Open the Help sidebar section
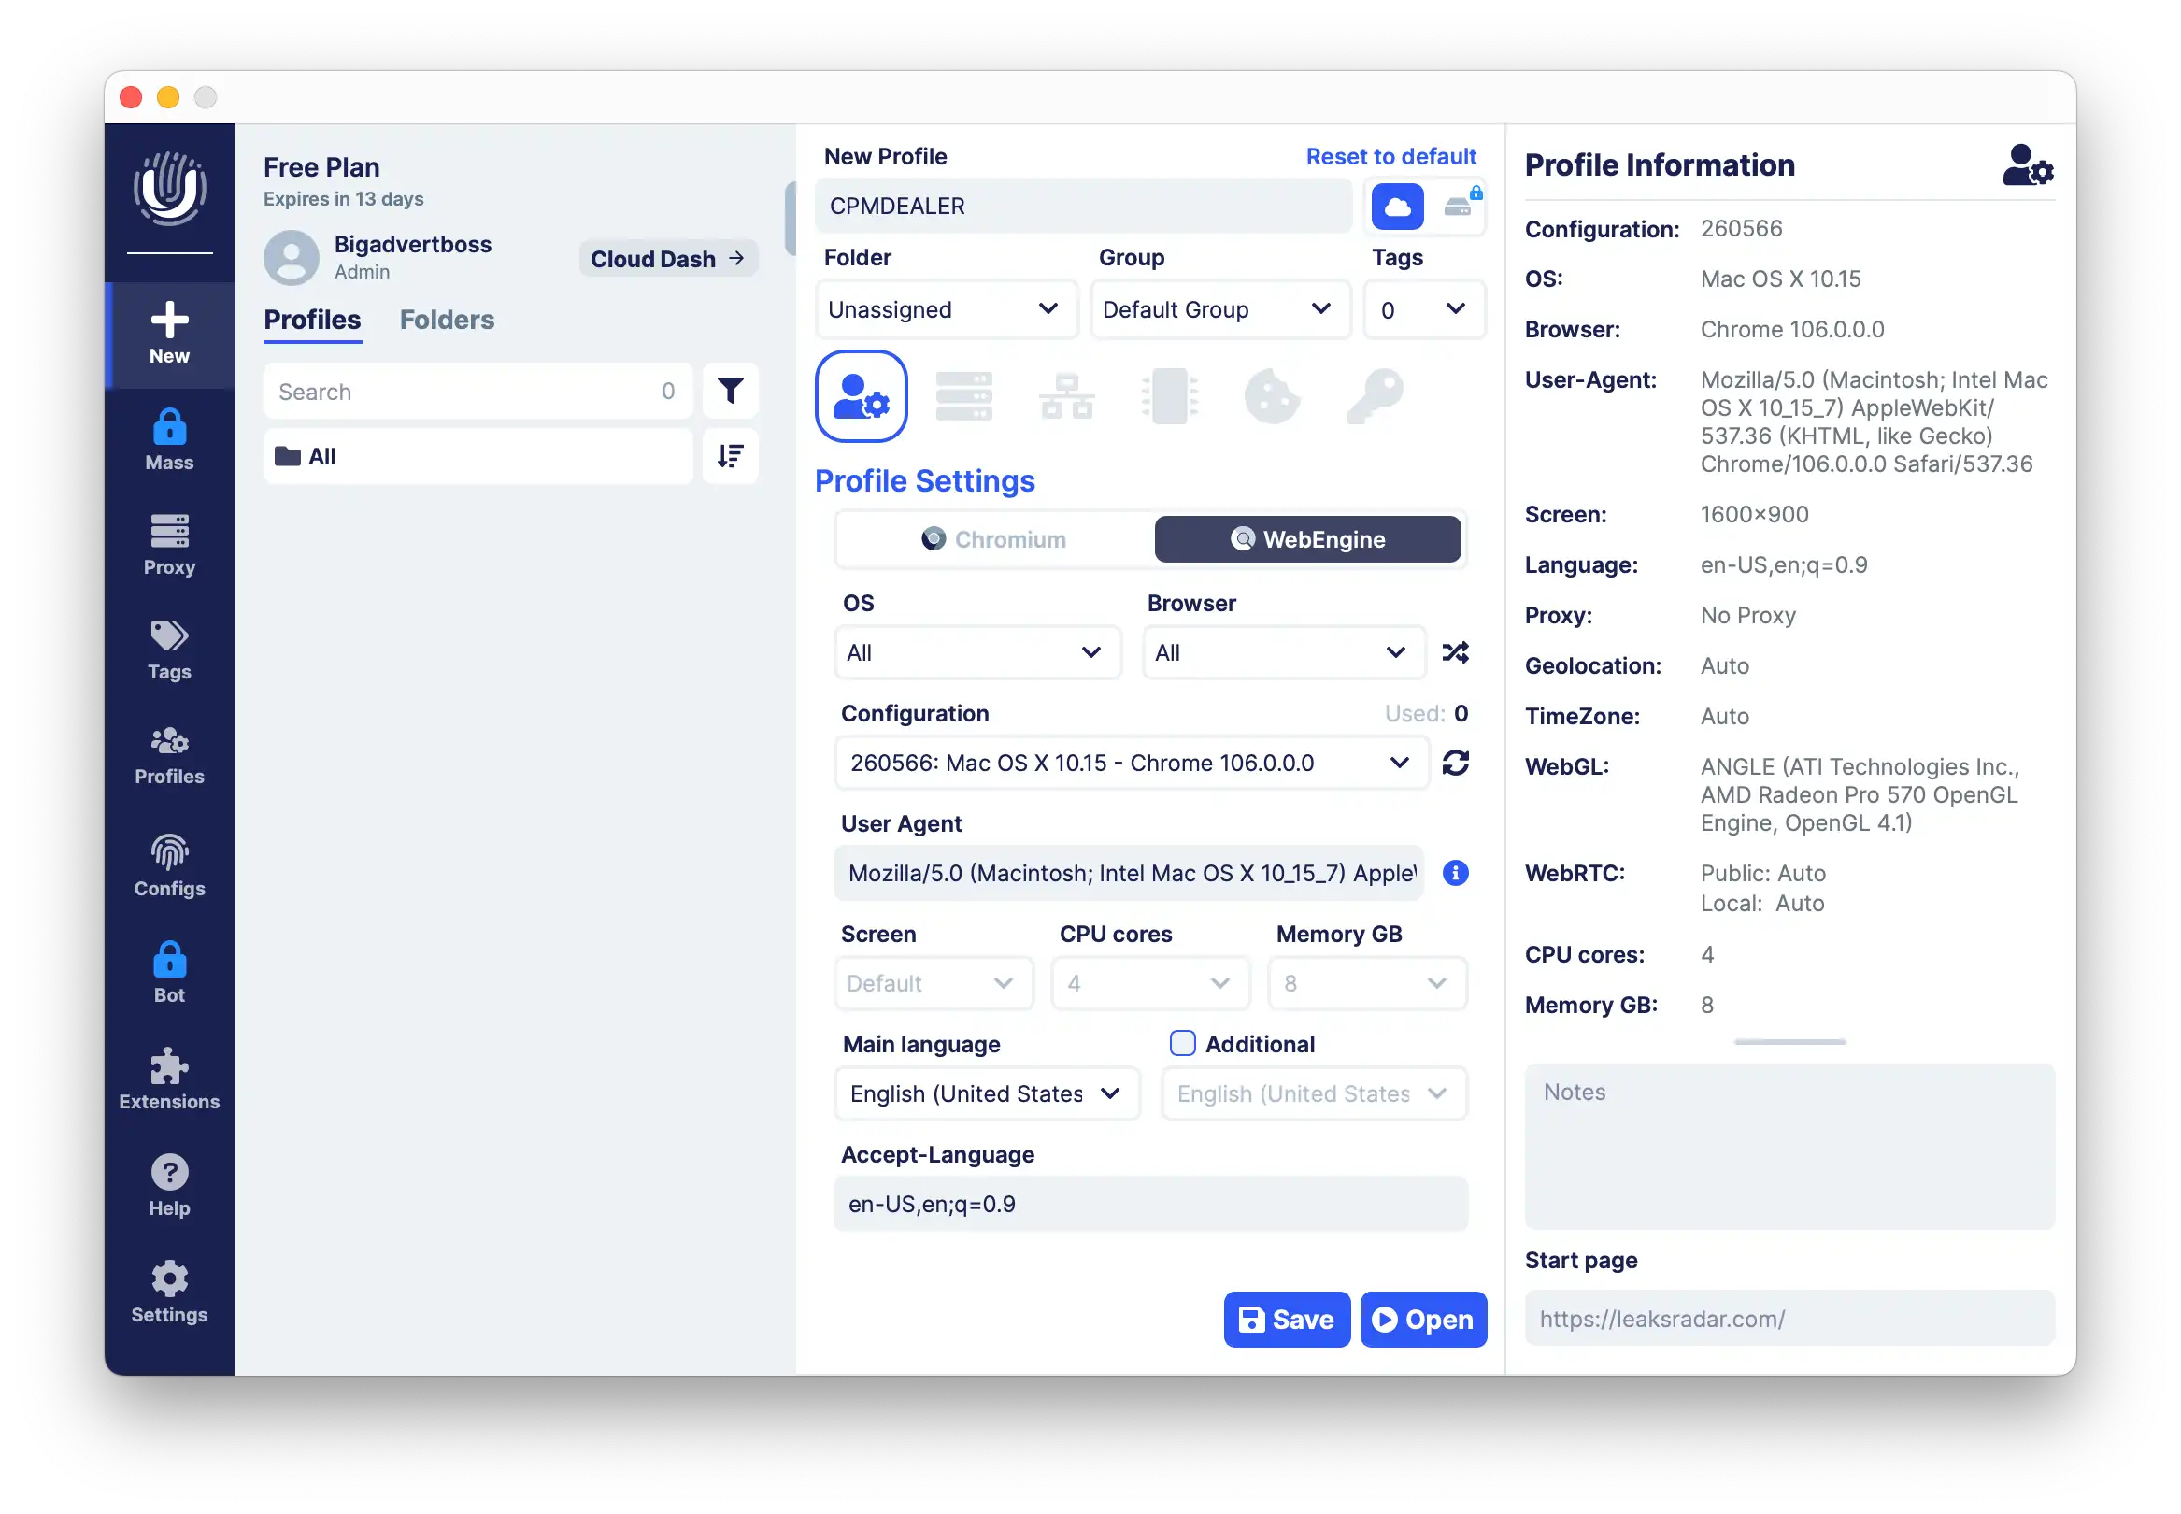Viewport: 2181px width, 1514px height. click(169, 1186)
